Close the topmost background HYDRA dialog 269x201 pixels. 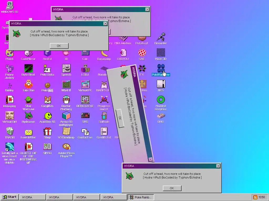point(147,9)
